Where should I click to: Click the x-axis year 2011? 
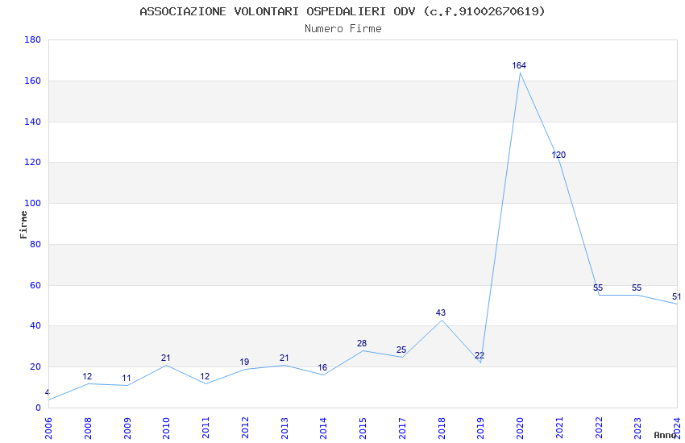click(x=205, y=428)
